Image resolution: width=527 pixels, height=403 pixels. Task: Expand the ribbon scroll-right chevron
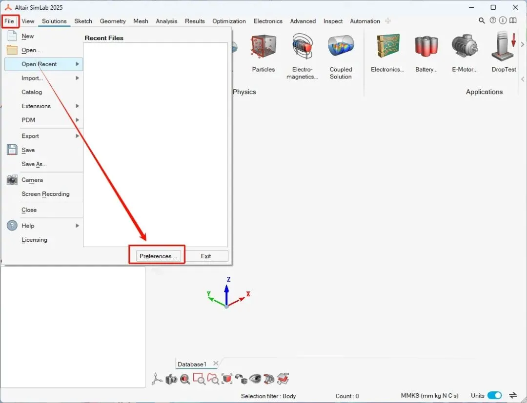click(x=522, y=44)
